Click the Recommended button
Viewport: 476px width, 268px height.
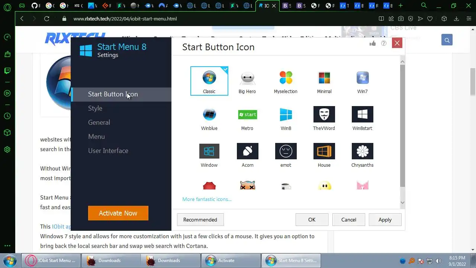pos(200,220)
